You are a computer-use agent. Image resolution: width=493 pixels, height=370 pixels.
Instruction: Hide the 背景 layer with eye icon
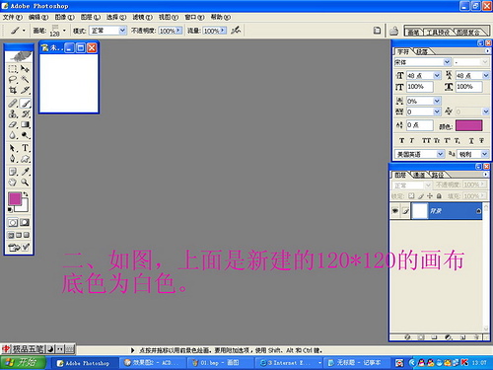click(x=395, y=211)
